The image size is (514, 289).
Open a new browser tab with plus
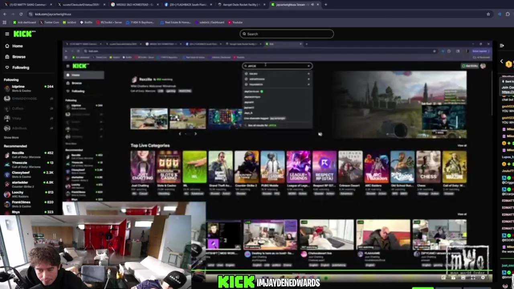[326, 4]
